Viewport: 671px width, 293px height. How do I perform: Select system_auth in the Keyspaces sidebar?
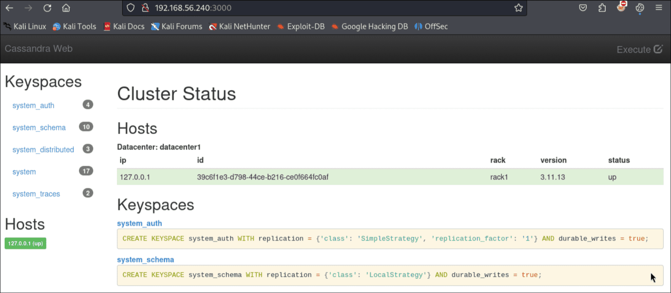[33, 106]
